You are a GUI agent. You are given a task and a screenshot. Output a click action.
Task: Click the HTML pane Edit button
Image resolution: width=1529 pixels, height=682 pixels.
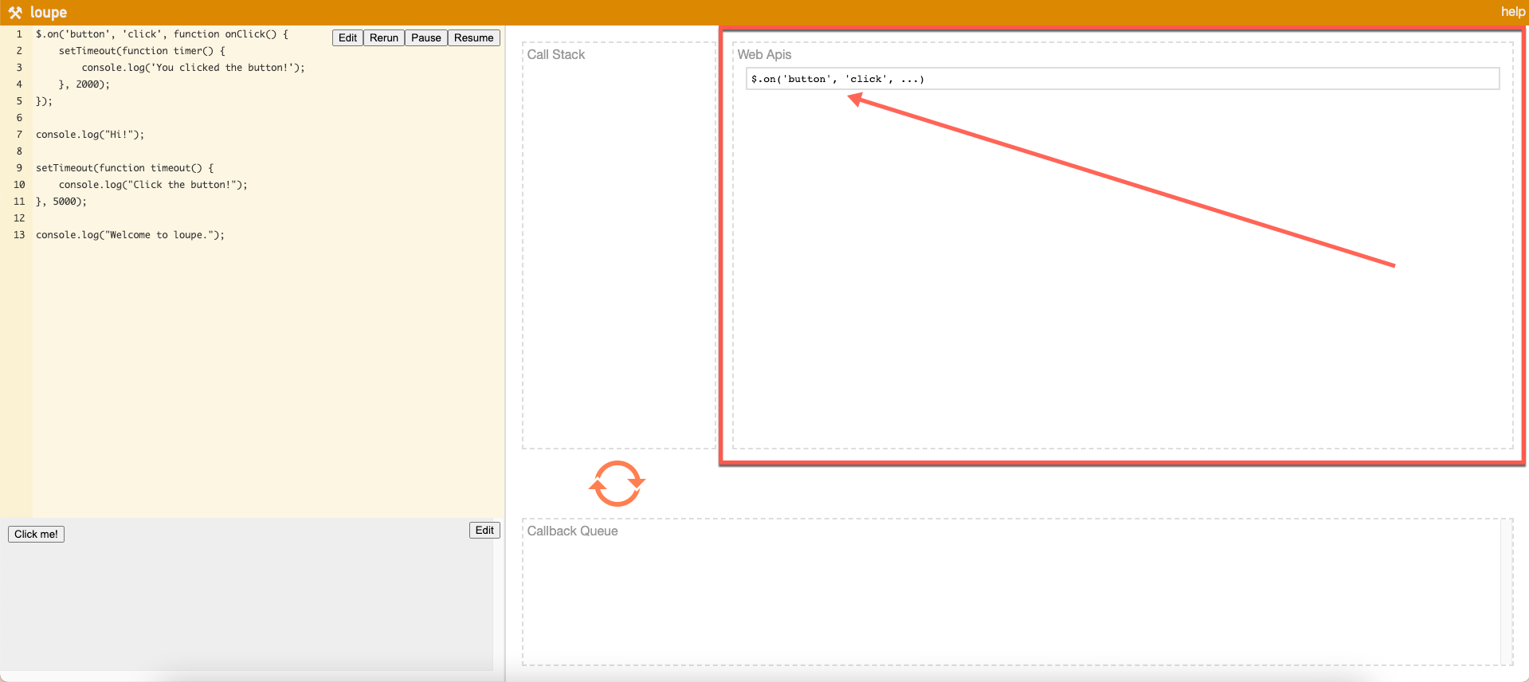[x=484, y=531]
